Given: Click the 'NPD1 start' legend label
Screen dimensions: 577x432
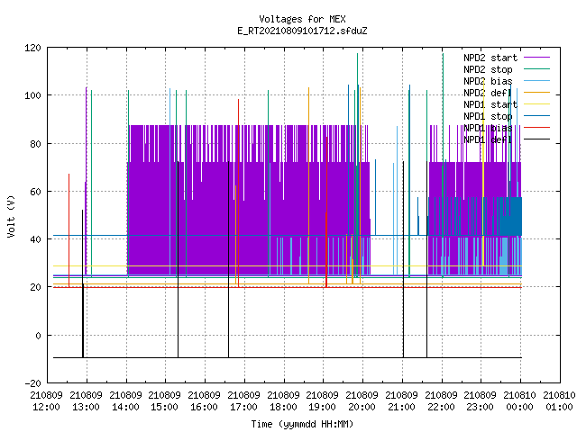Looking at the screenshot, I should (x=490, y=104).
